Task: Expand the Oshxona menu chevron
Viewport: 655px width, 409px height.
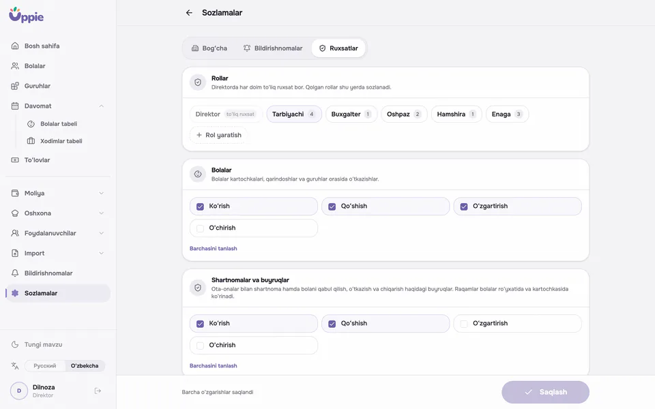Action: (102, 213)
